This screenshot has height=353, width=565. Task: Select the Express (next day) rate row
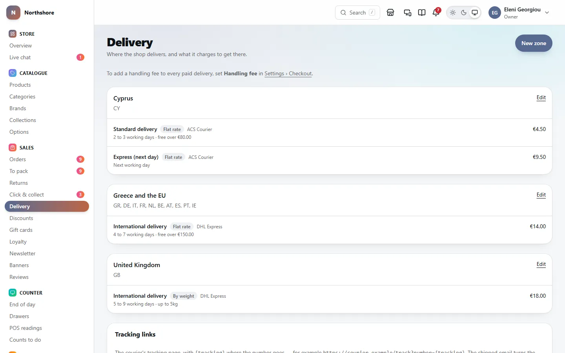330,161
